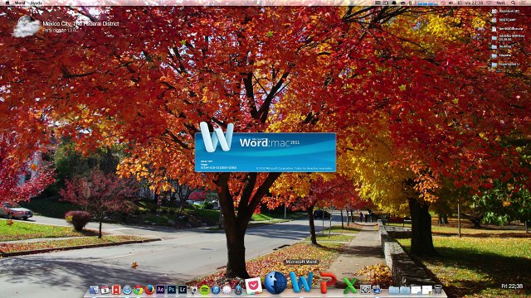The width and height of the screenshot is (531, 298).
Task: Open iTunes blue note icon in dock
Action: point(216,290)
